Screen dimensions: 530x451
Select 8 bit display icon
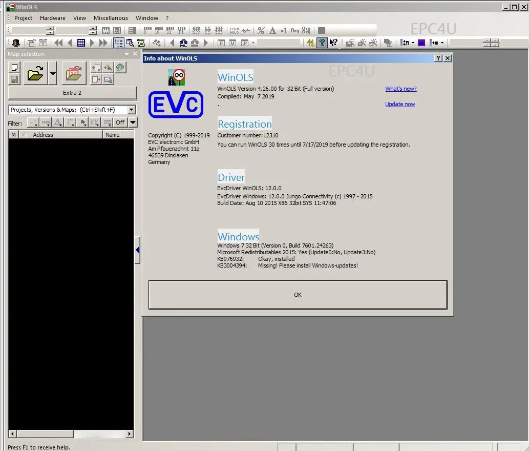pos(147,30)
